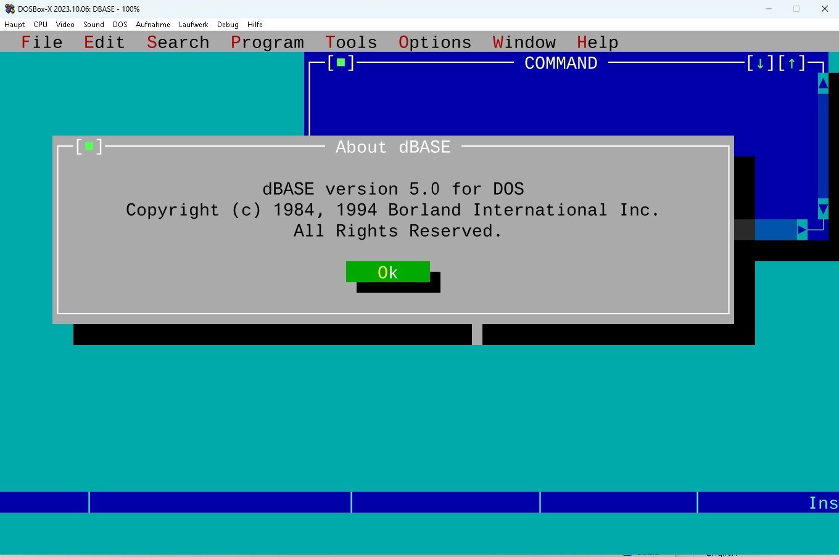Open the Search menu
Viewport: 839px width, 557px height.
click(x=178, y=42)
